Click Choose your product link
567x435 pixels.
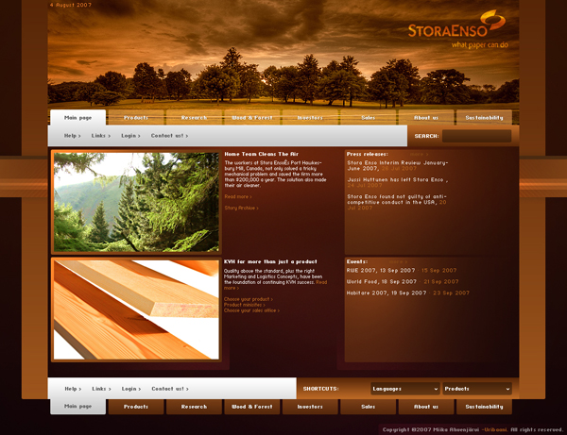tap(248, 299)
